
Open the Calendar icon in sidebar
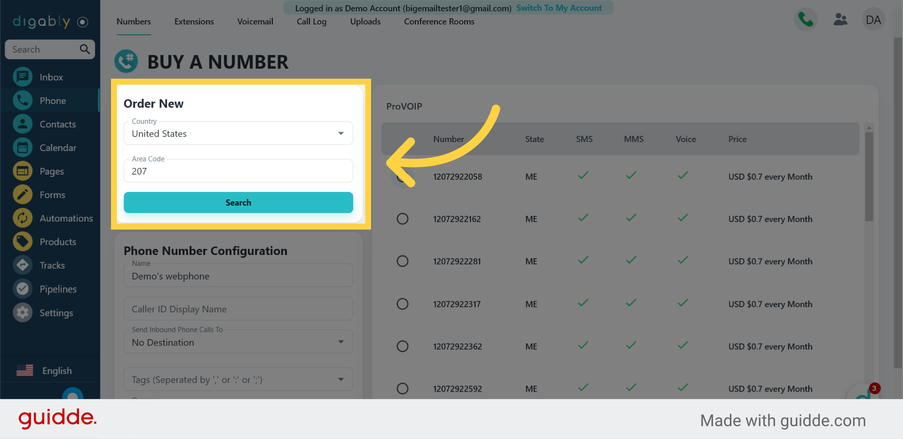[23, 148]
